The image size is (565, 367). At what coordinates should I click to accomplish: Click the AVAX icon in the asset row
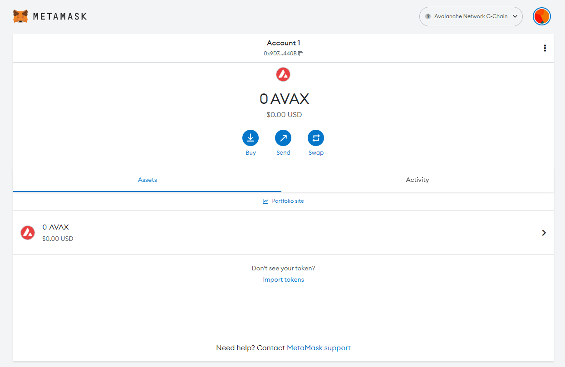[x=27, y=232]
